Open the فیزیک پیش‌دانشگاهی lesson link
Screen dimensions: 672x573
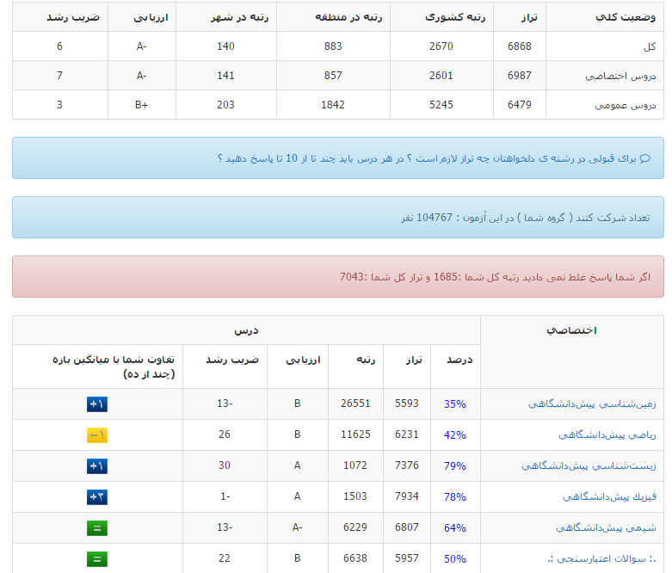[x=609, y=497]
